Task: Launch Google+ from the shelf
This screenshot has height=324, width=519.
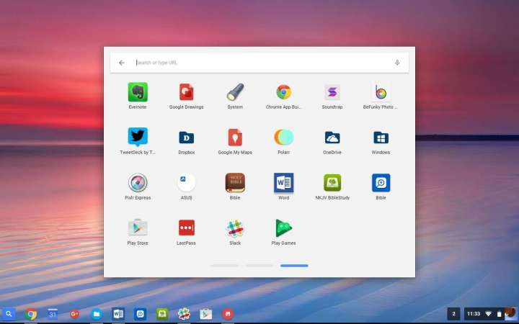Action: click(x=74, y=314)
